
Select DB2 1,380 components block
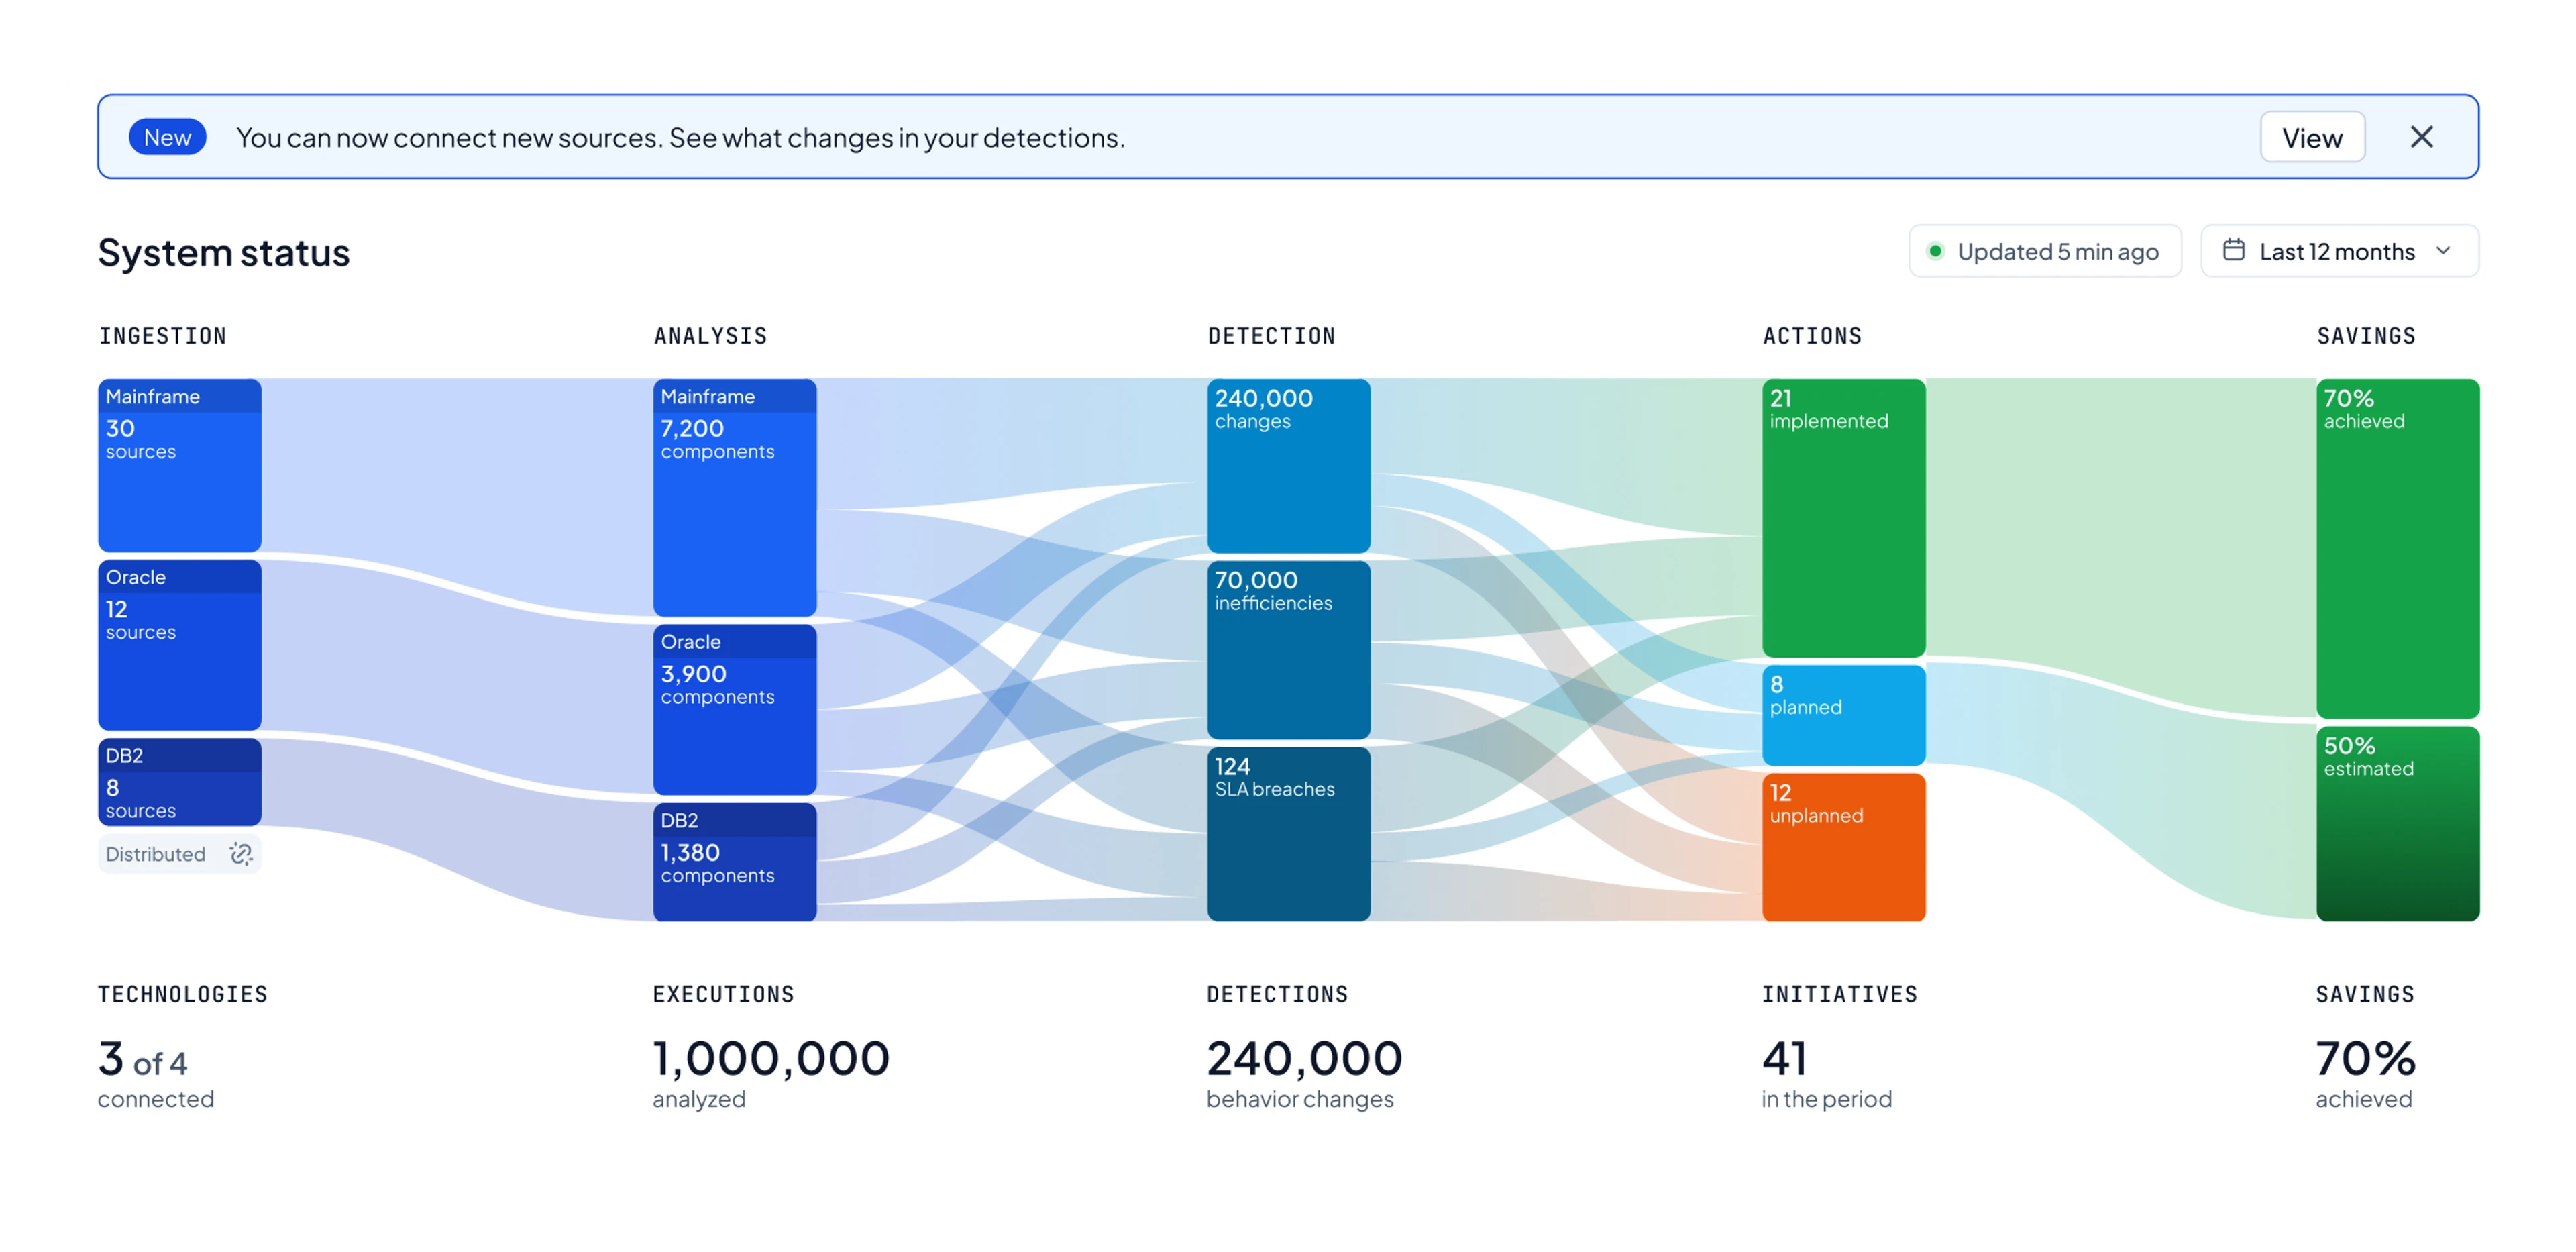click(734, 862)
